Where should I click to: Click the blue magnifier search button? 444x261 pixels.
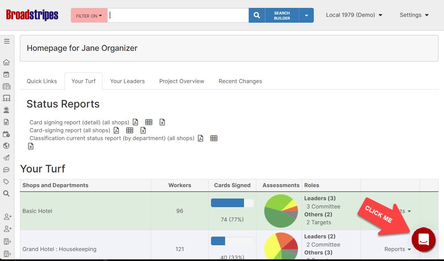(x=257, y=15)
